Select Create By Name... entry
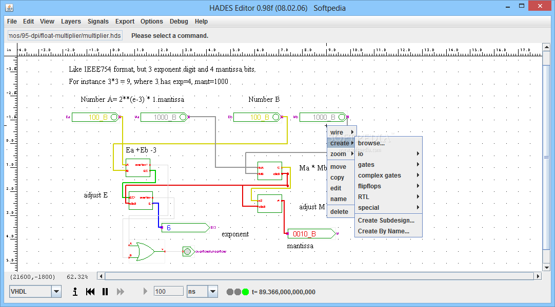The height and width of the screenshot is (307, 555). [388, 231]
